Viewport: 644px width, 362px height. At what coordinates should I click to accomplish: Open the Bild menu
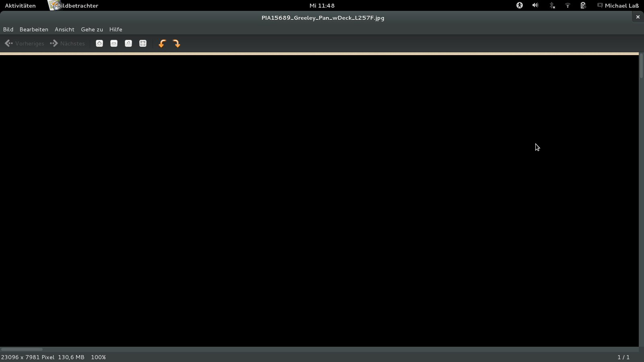tap(8, 29)
